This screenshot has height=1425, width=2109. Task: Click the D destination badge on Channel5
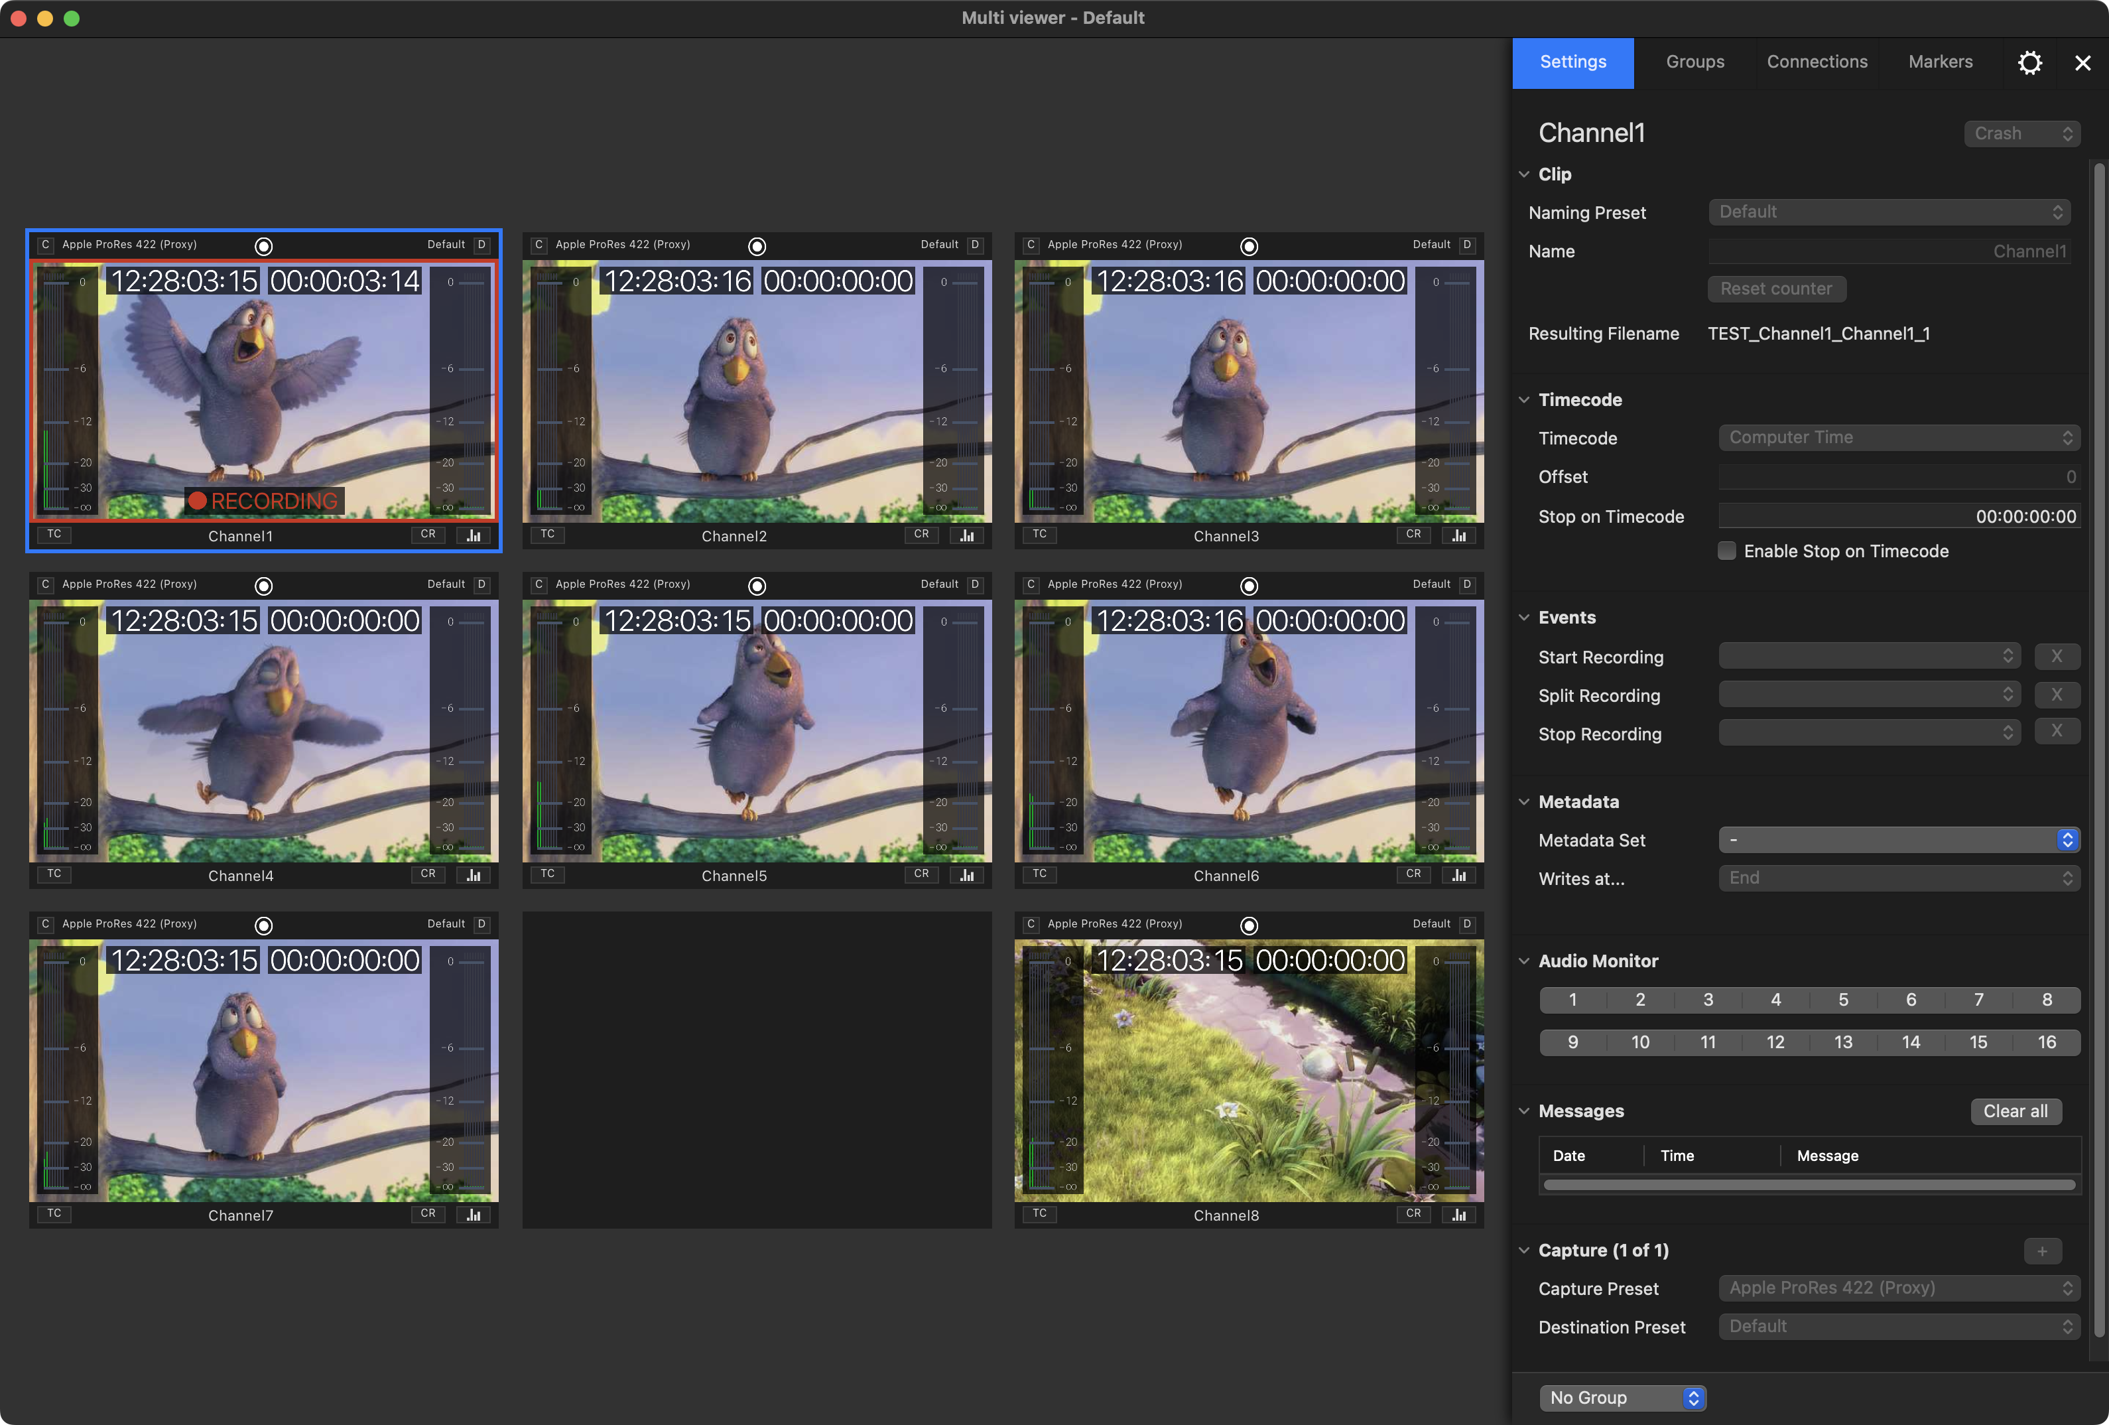(976, 584)
